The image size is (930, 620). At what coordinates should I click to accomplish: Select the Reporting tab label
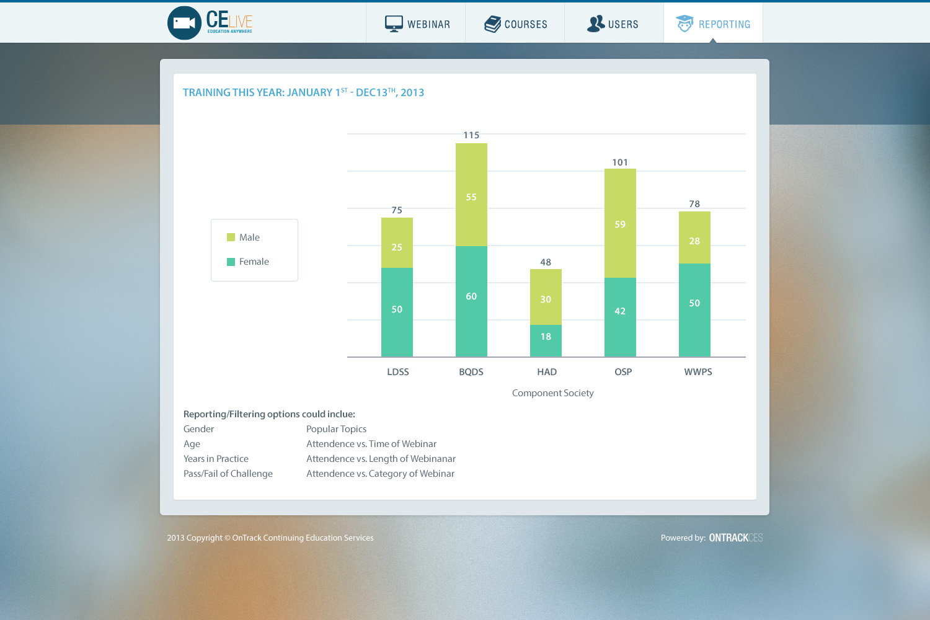click(x=724, y=24)
